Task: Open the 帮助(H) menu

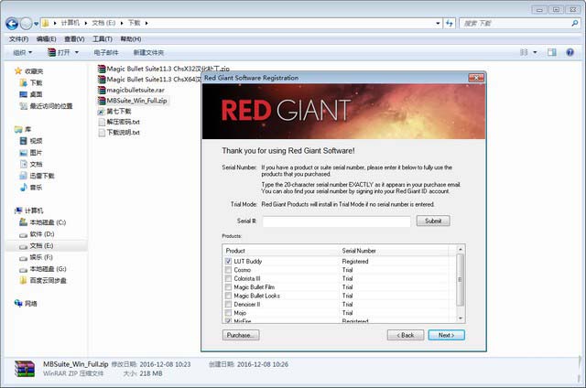Action: click(130, 38)
